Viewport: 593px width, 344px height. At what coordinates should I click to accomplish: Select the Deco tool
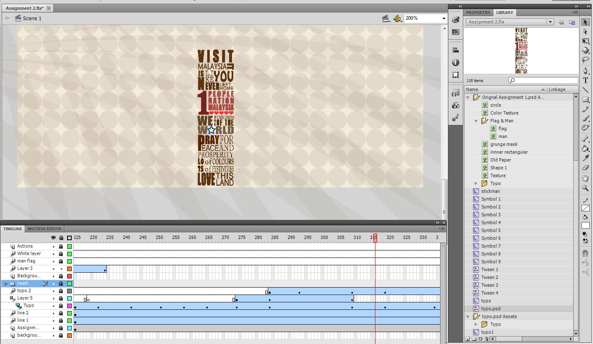click(x=585, y=128)
